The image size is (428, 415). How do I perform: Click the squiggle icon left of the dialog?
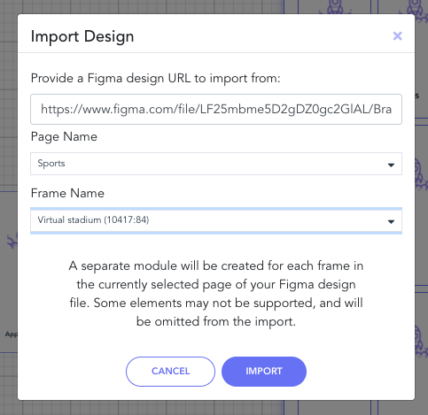click(12, 241)
